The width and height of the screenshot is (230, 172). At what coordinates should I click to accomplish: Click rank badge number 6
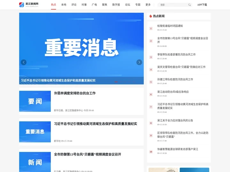pyautogui.click(x=151, y=95)
